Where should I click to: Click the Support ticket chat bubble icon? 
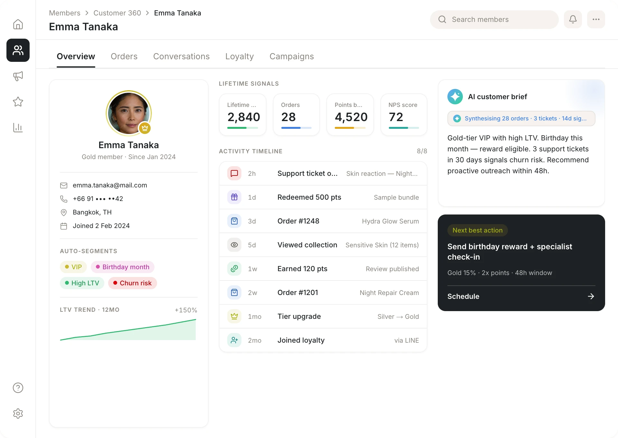[234, 173]
